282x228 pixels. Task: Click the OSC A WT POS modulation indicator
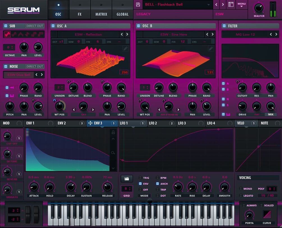[54, 100]
